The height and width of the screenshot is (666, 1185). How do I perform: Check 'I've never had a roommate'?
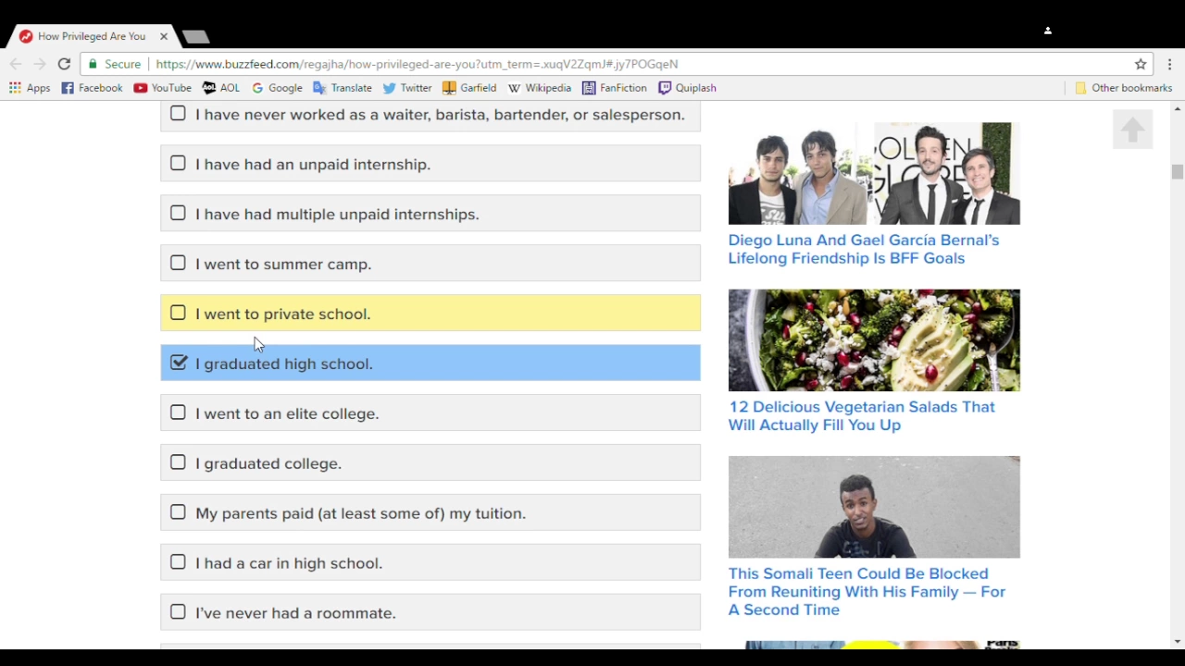click(x=178, y=612)
